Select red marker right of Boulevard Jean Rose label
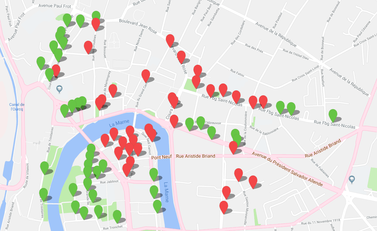 pos(170,40)
